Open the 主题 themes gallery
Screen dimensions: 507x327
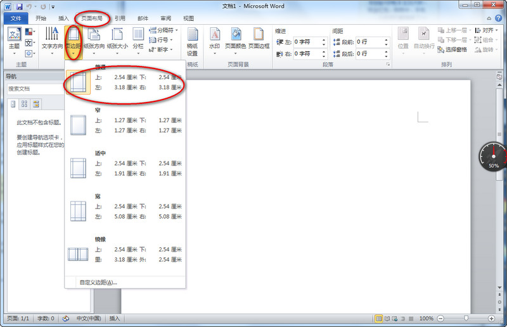click(14, 41)
